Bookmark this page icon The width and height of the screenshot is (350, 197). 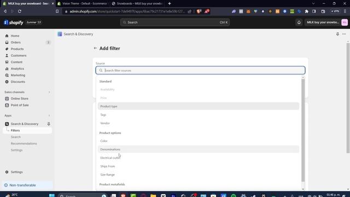(x=57, y=11)
